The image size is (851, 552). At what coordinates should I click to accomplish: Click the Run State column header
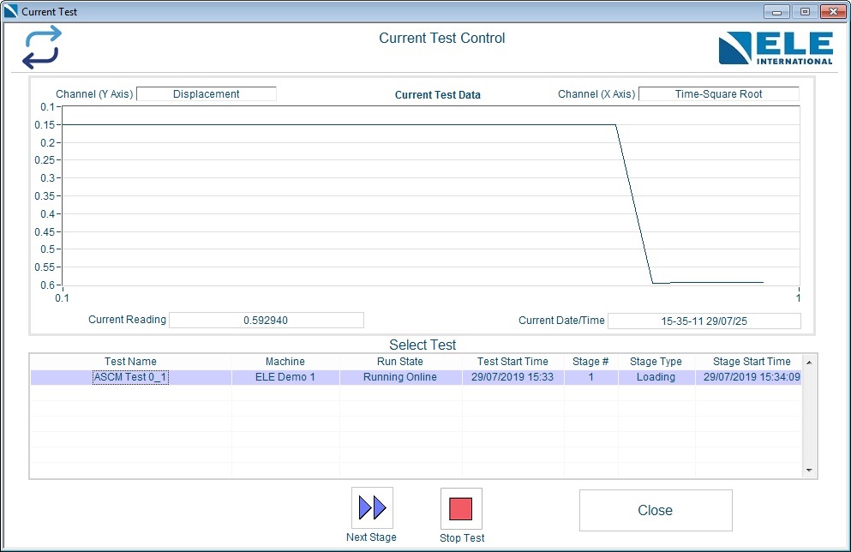pos(399,362)
